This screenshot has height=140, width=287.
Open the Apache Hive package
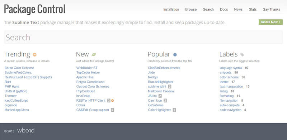coord(85,77)
